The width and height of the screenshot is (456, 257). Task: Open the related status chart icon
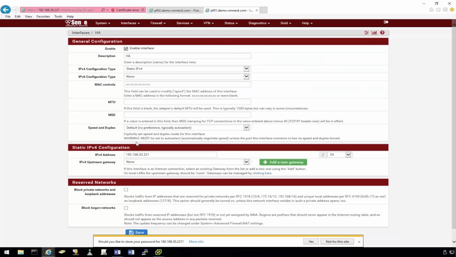pyautogui.click(x=374, y=32)
